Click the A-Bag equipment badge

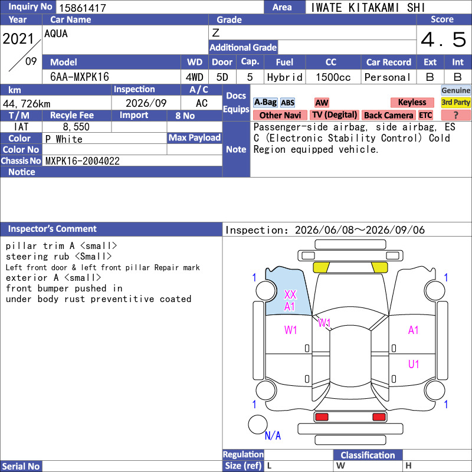click(265, 103)
